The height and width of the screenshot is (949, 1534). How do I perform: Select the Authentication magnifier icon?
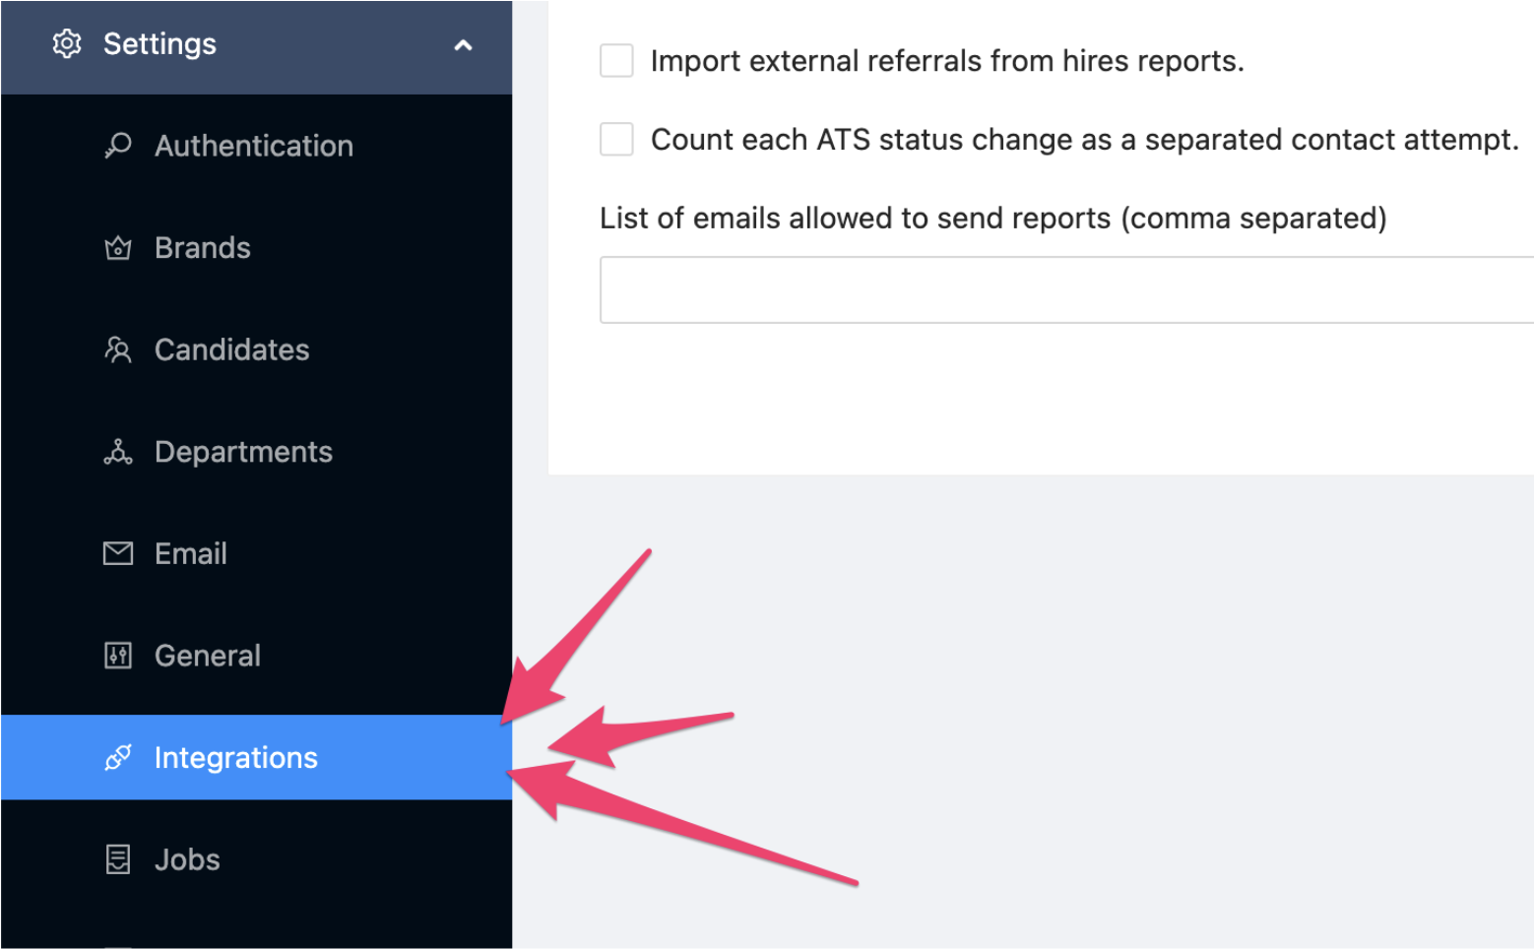pyautogui.click(x=118, y=145)
